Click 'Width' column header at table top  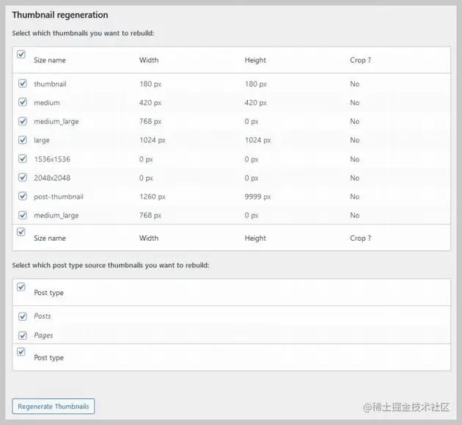pos(149,60)
